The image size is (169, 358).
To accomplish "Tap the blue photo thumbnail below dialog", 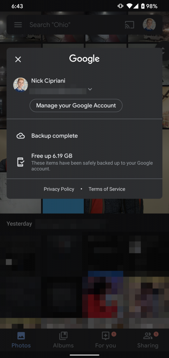I will coord(63,206).
